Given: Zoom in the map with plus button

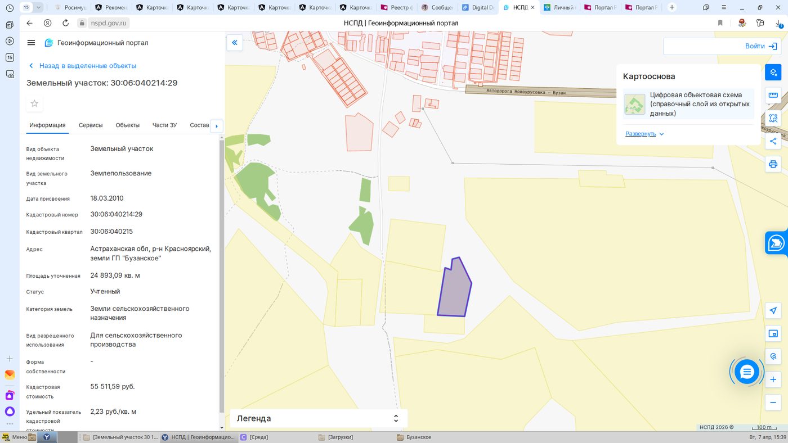Looking at the screenshot, I should [x=773, y=379].
